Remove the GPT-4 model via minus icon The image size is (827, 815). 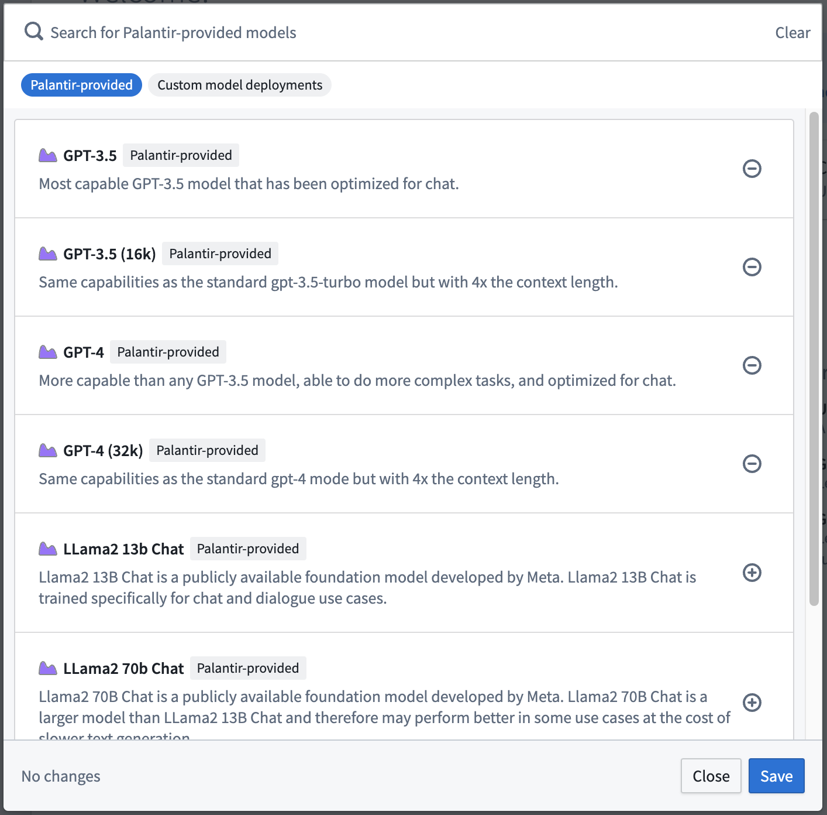[752, 365]
